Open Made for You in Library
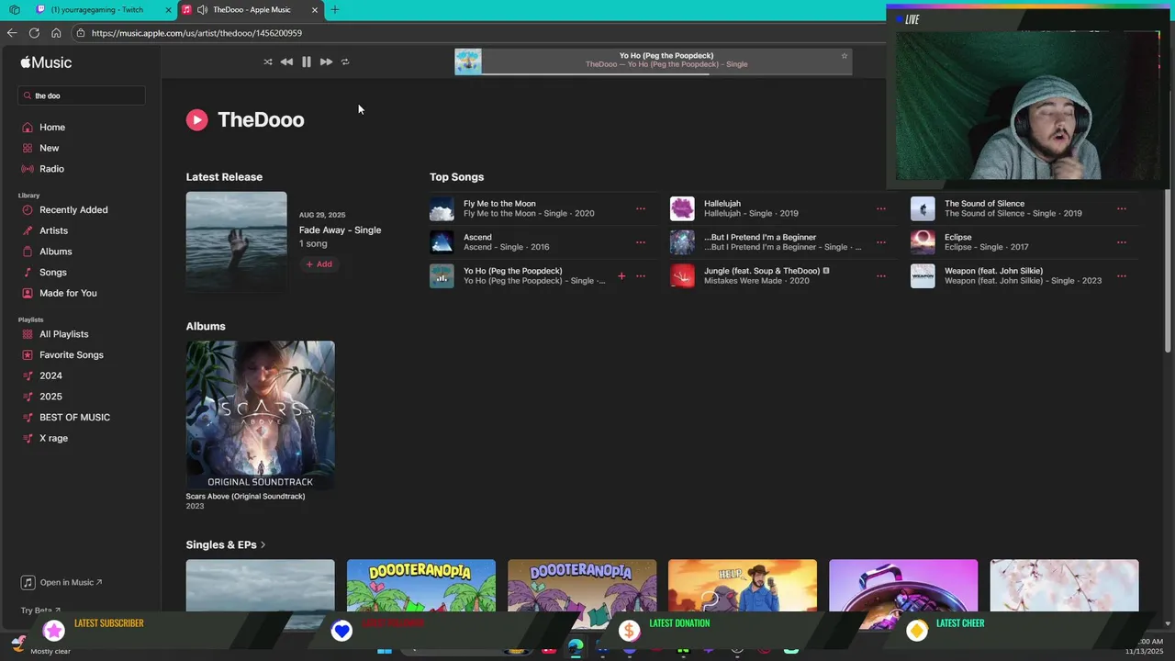 [68, 293]
